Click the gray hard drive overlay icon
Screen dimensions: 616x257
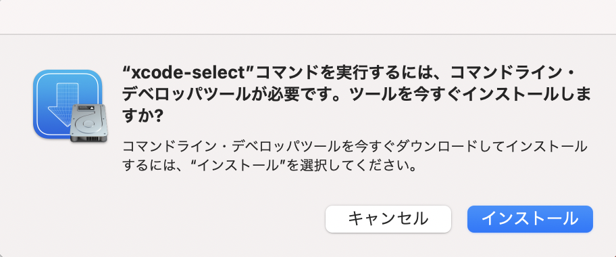[88, 123]
